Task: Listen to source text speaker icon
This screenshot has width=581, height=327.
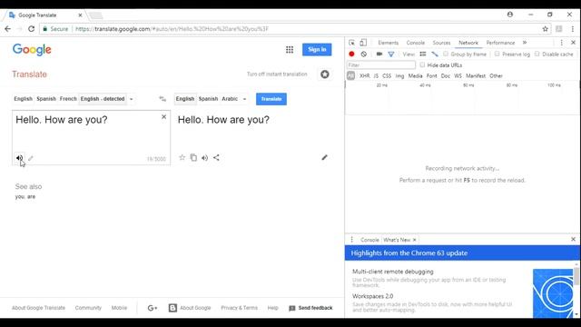Action: (x=19, y=158)
